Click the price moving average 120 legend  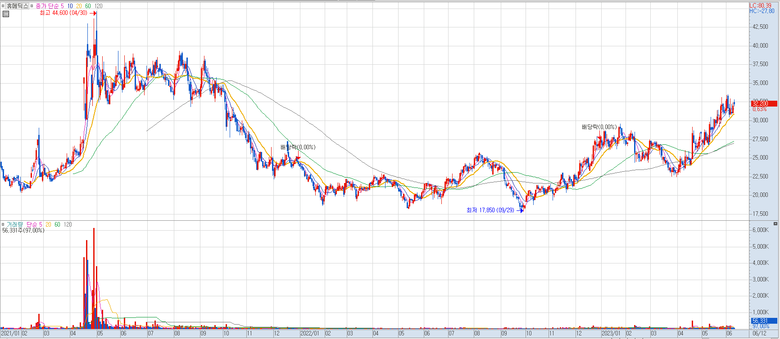coord(98,6)
